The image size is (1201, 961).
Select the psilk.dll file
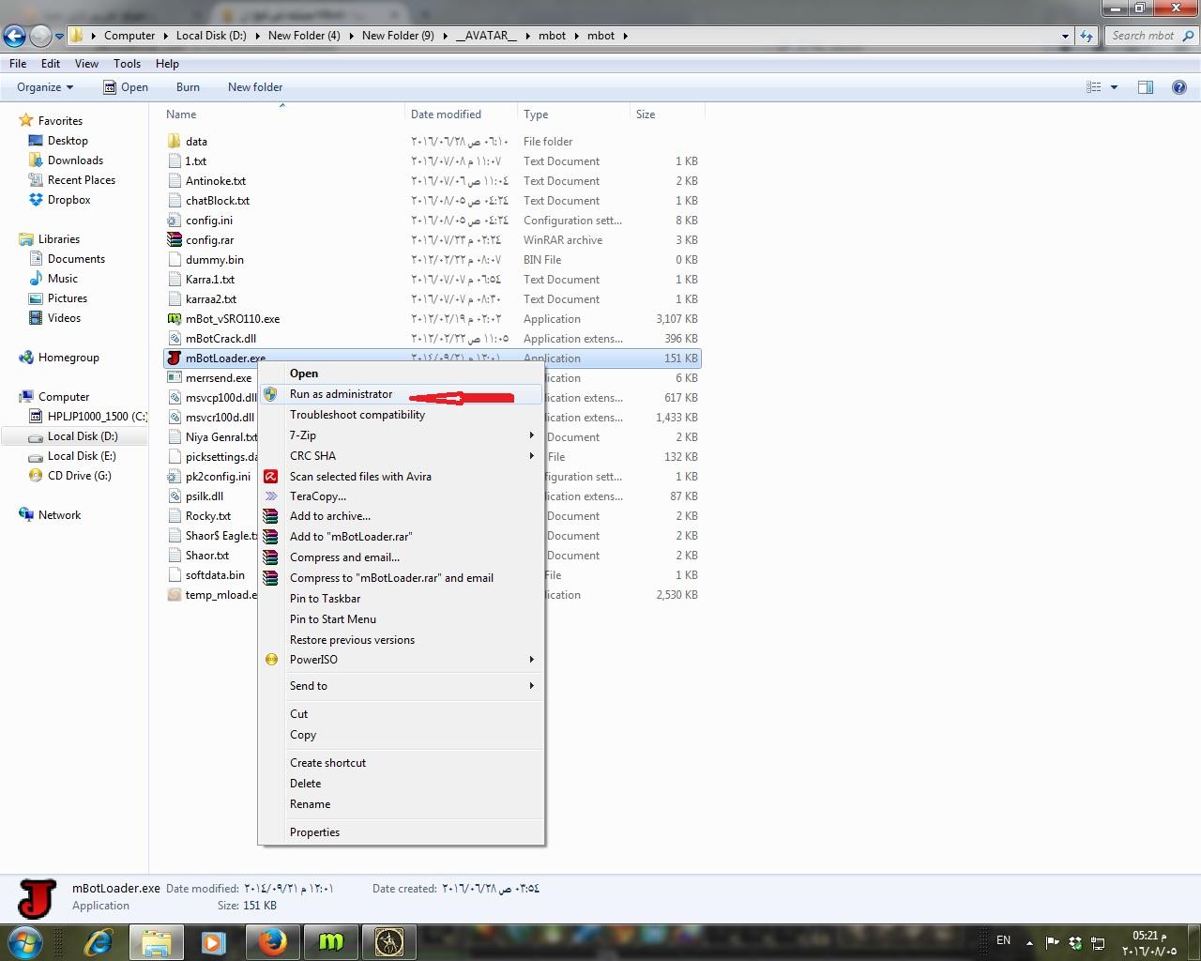click(205, 496)
